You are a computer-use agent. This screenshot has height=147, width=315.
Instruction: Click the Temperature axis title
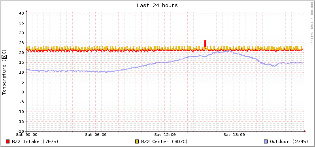coord(4,72)
